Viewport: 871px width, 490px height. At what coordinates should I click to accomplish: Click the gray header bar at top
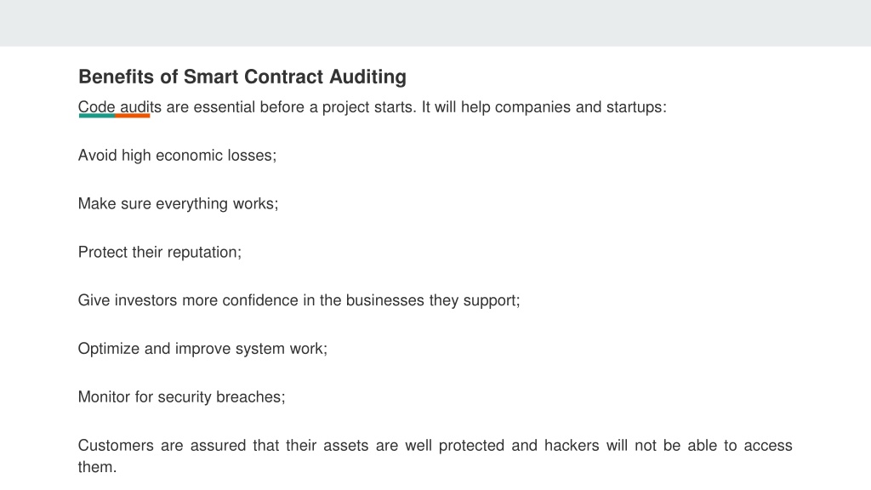(435, 23)
